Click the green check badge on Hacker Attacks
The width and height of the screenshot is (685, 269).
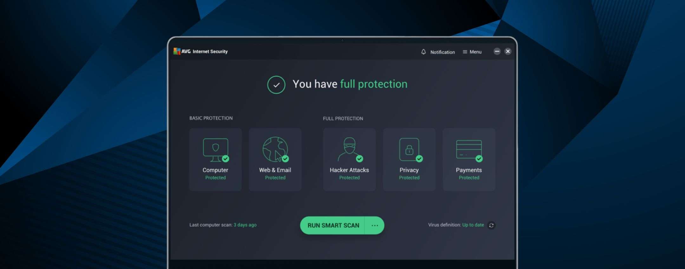click(x=359, y=159)
